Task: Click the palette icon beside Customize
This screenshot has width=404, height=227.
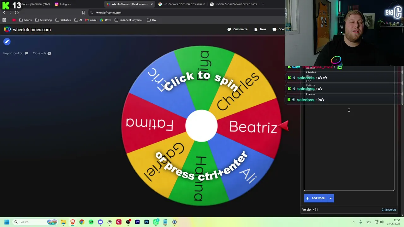Action: pos(229,29)
